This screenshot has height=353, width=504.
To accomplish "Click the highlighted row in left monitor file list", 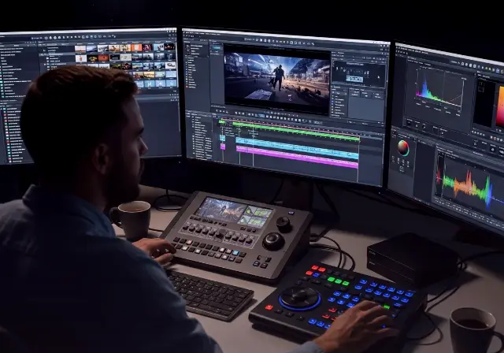I will [57, 55].
